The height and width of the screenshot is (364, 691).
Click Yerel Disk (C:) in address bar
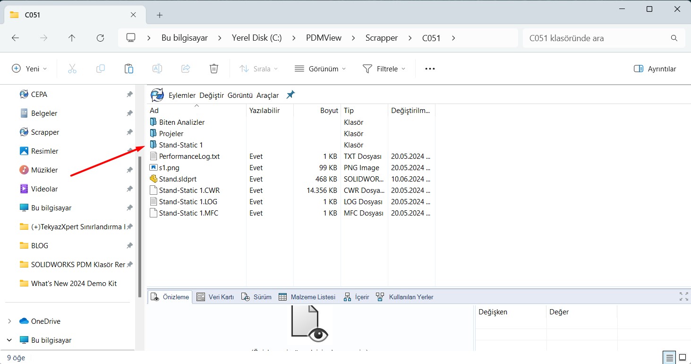(x=256, y=38)
